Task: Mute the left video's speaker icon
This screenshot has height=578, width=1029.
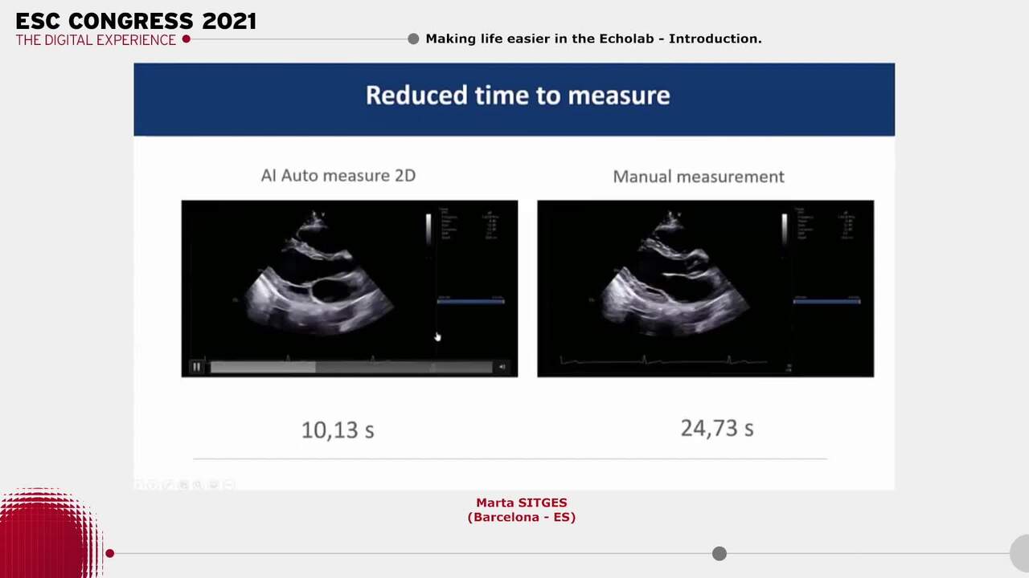Action: [x=502, y=367]
